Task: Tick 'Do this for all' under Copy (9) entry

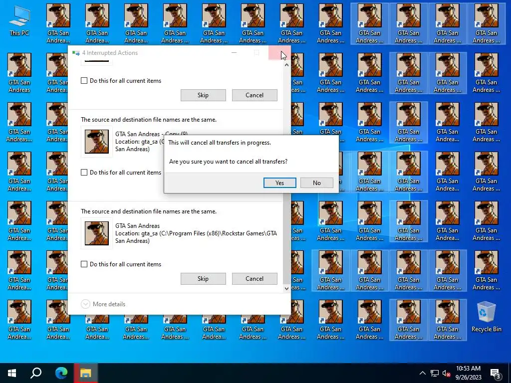Action: (84, 172)
